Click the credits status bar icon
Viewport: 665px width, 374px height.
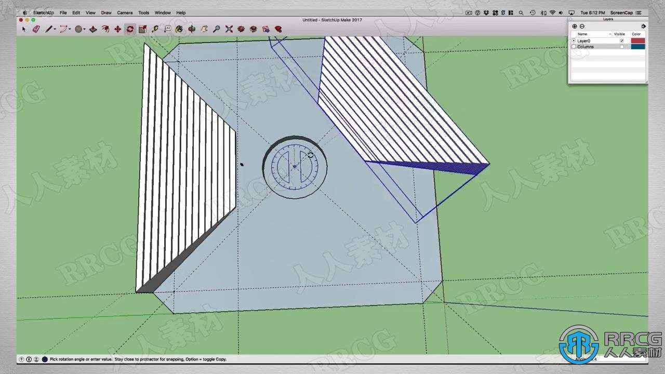coord(29,359)
